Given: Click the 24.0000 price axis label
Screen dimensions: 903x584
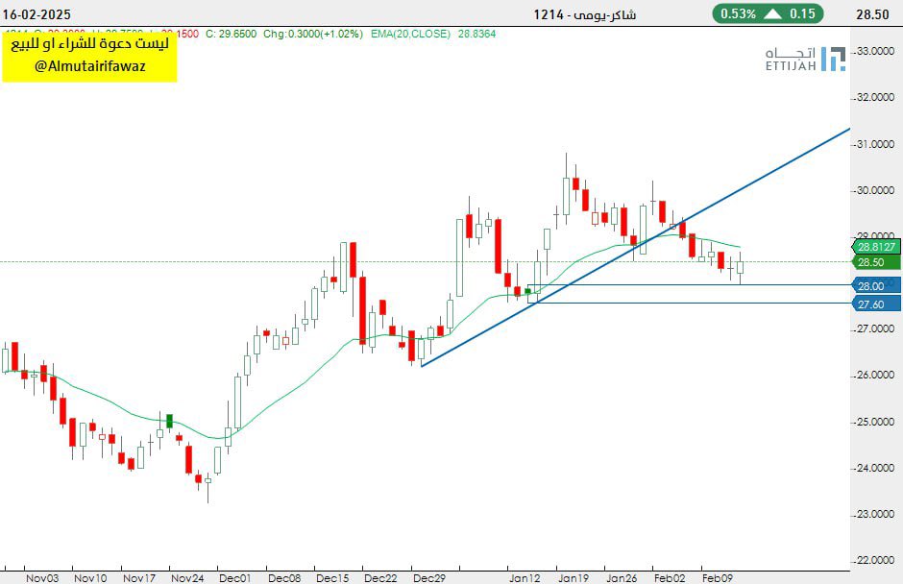Looking at the screenshot, I should coord(876,468).
